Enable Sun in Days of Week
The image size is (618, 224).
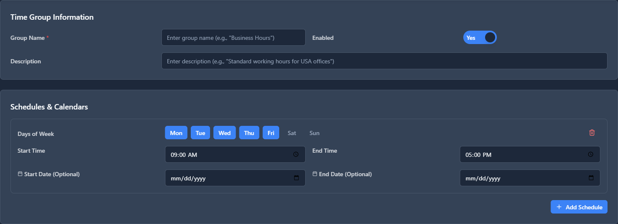click(314, 133)
